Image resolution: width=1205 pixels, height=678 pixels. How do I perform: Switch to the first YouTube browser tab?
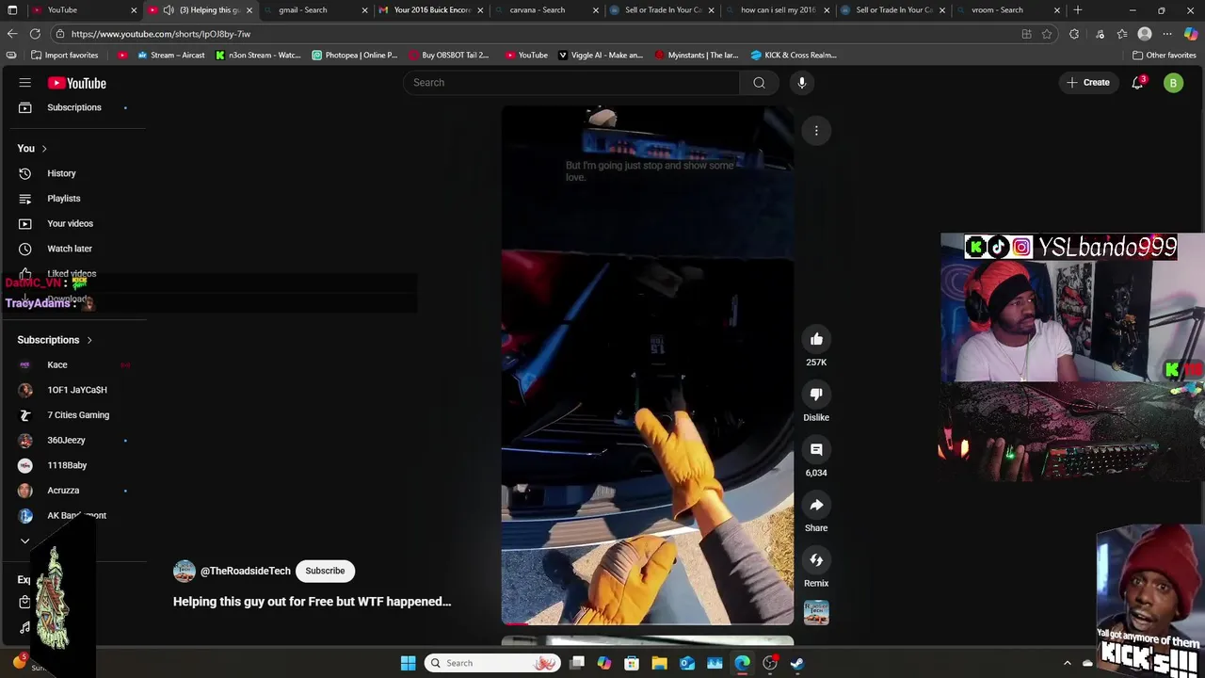pyautogui.click(x=83, y=10)
